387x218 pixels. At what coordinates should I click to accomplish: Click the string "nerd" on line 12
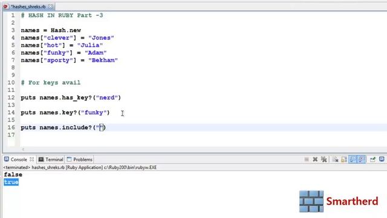click(107, 97)
